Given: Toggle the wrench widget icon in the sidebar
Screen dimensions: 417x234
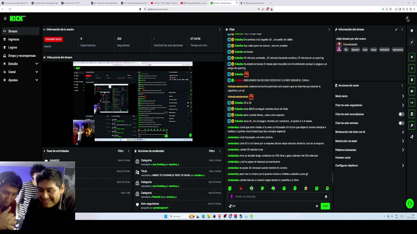Looking at the screenshot, I should pyautogui.click(x=412, y=125).
